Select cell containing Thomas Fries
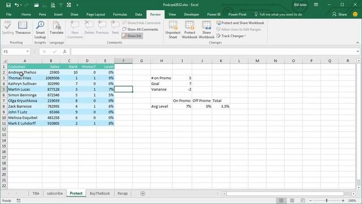362x204 pixels. point(25,78)
